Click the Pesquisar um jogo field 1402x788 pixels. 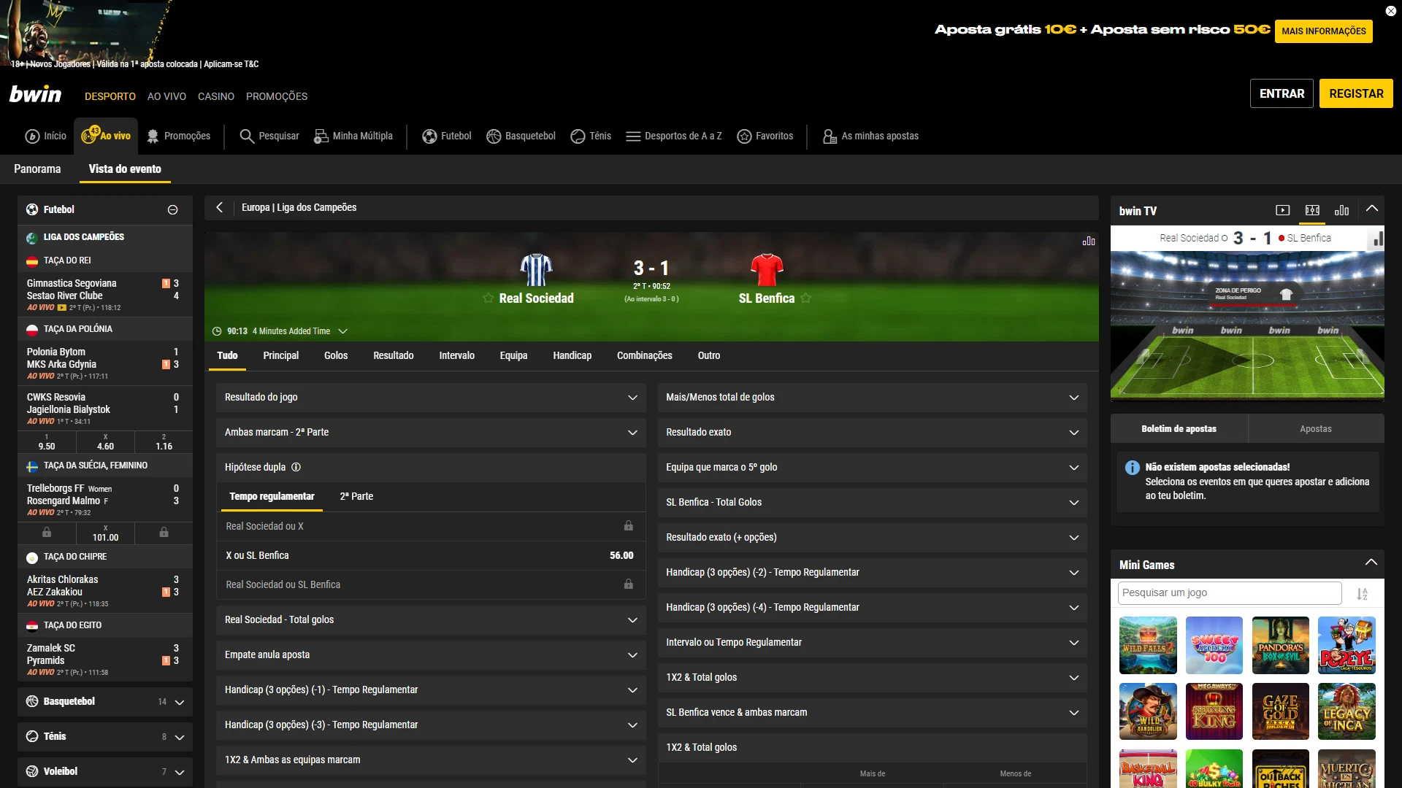(1230, 593)
